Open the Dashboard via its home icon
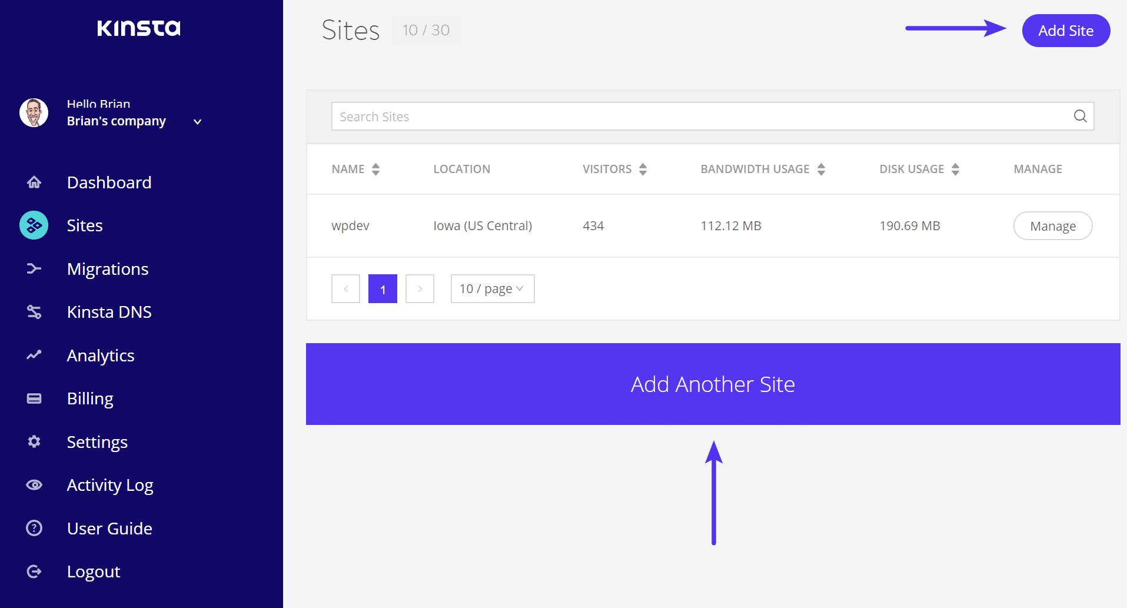The image size is (1127, 608). pyautogui.click(x=34, y=182)
